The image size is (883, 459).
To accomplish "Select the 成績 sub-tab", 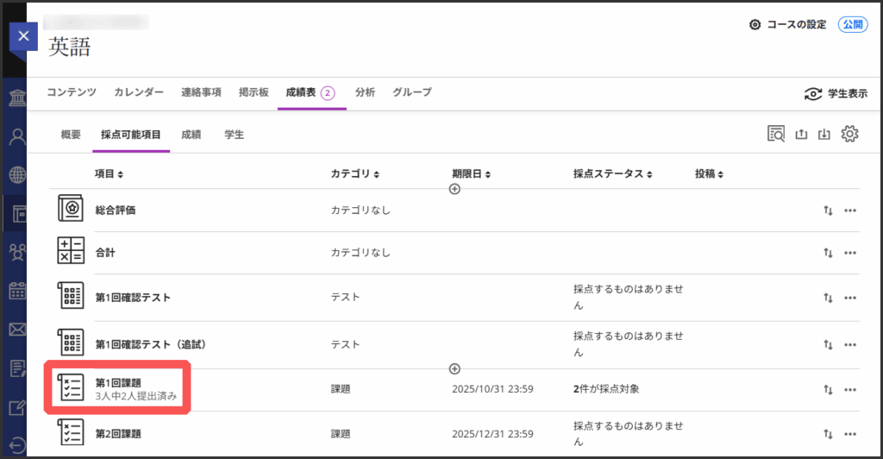I will point(191,135).
